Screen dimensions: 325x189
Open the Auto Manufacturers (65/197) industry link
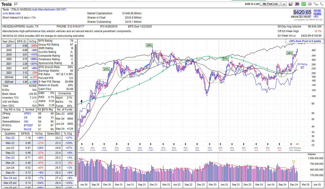pyautogui.click(x=49, y=9)
